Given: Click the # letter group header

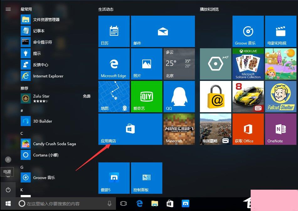Looking at the screenshot, I should 22,111.
